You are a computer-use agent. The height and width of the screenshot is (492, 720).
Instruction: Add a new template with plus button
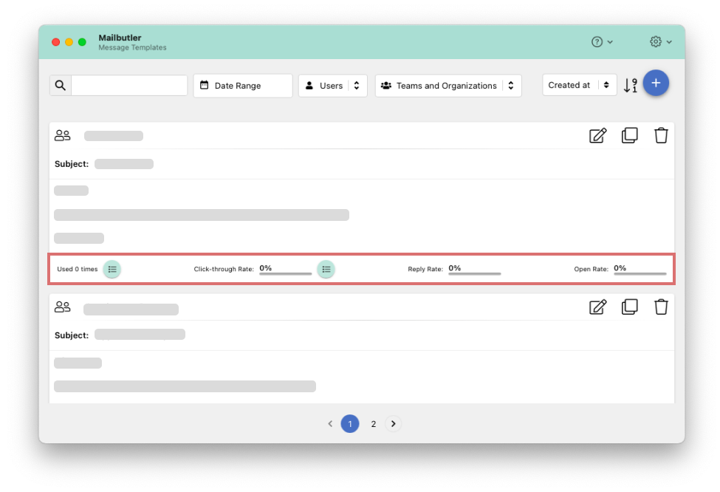[656, 83]
